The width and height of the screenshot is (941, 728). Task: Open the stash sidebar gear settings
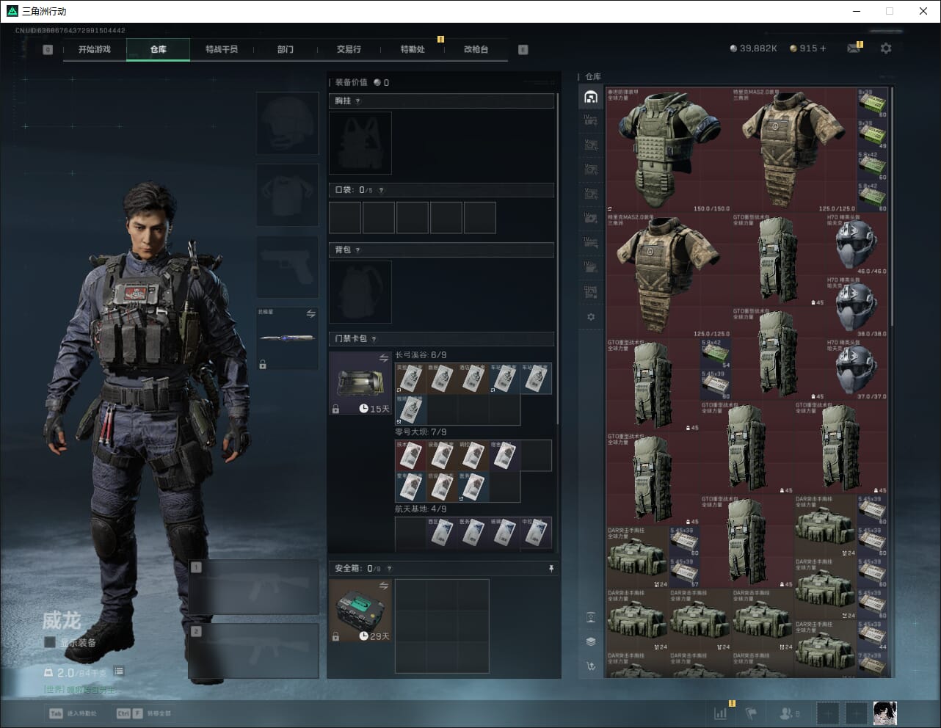(x=591, y=317)
